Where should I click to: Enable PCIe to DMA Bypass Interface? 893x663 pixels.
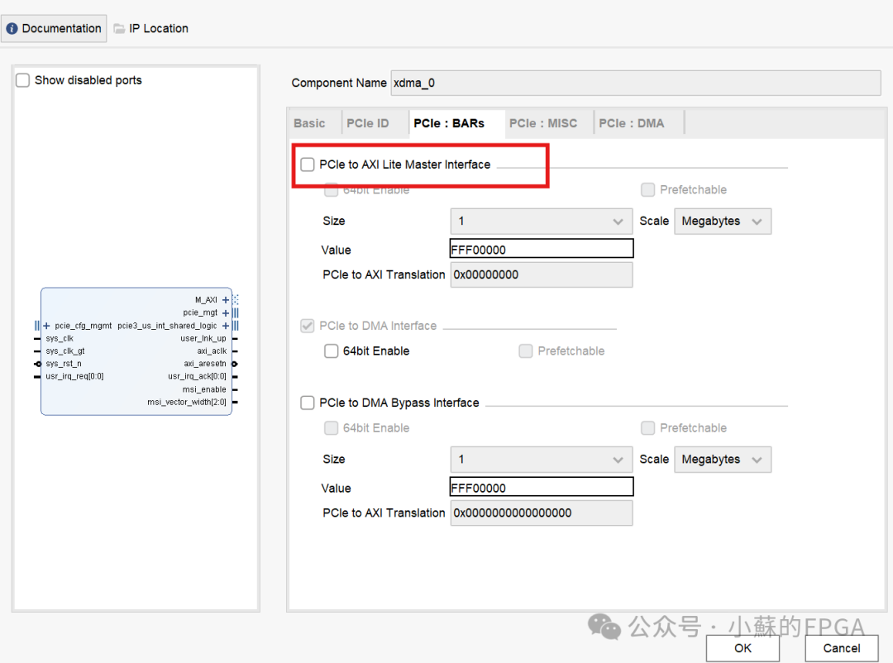(308, 403)
